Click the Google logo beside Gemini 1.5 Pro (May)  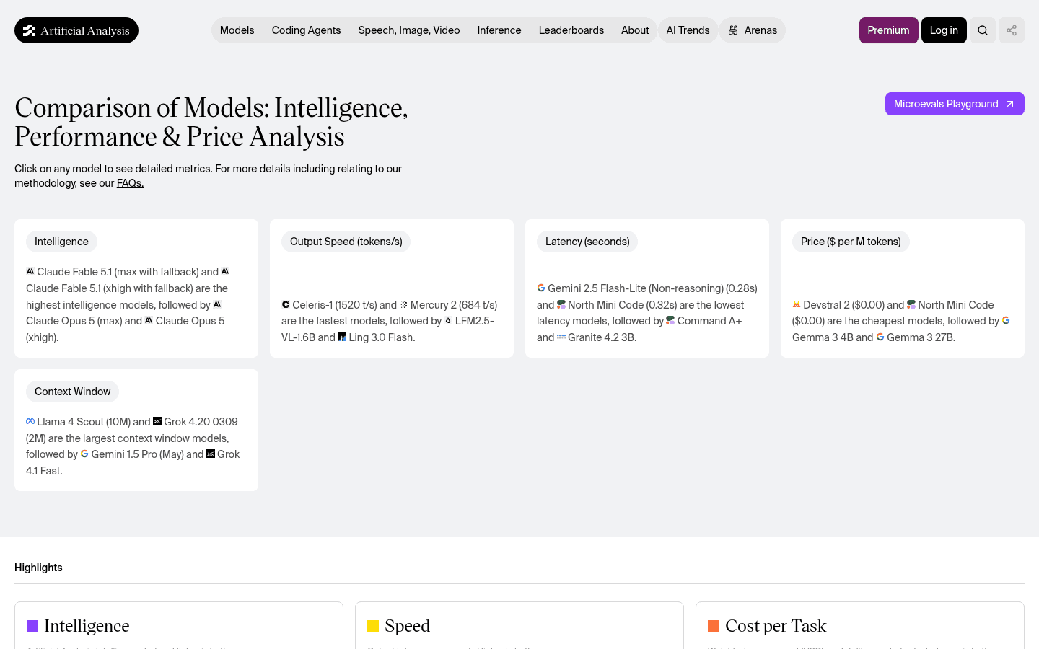[84, 454]
